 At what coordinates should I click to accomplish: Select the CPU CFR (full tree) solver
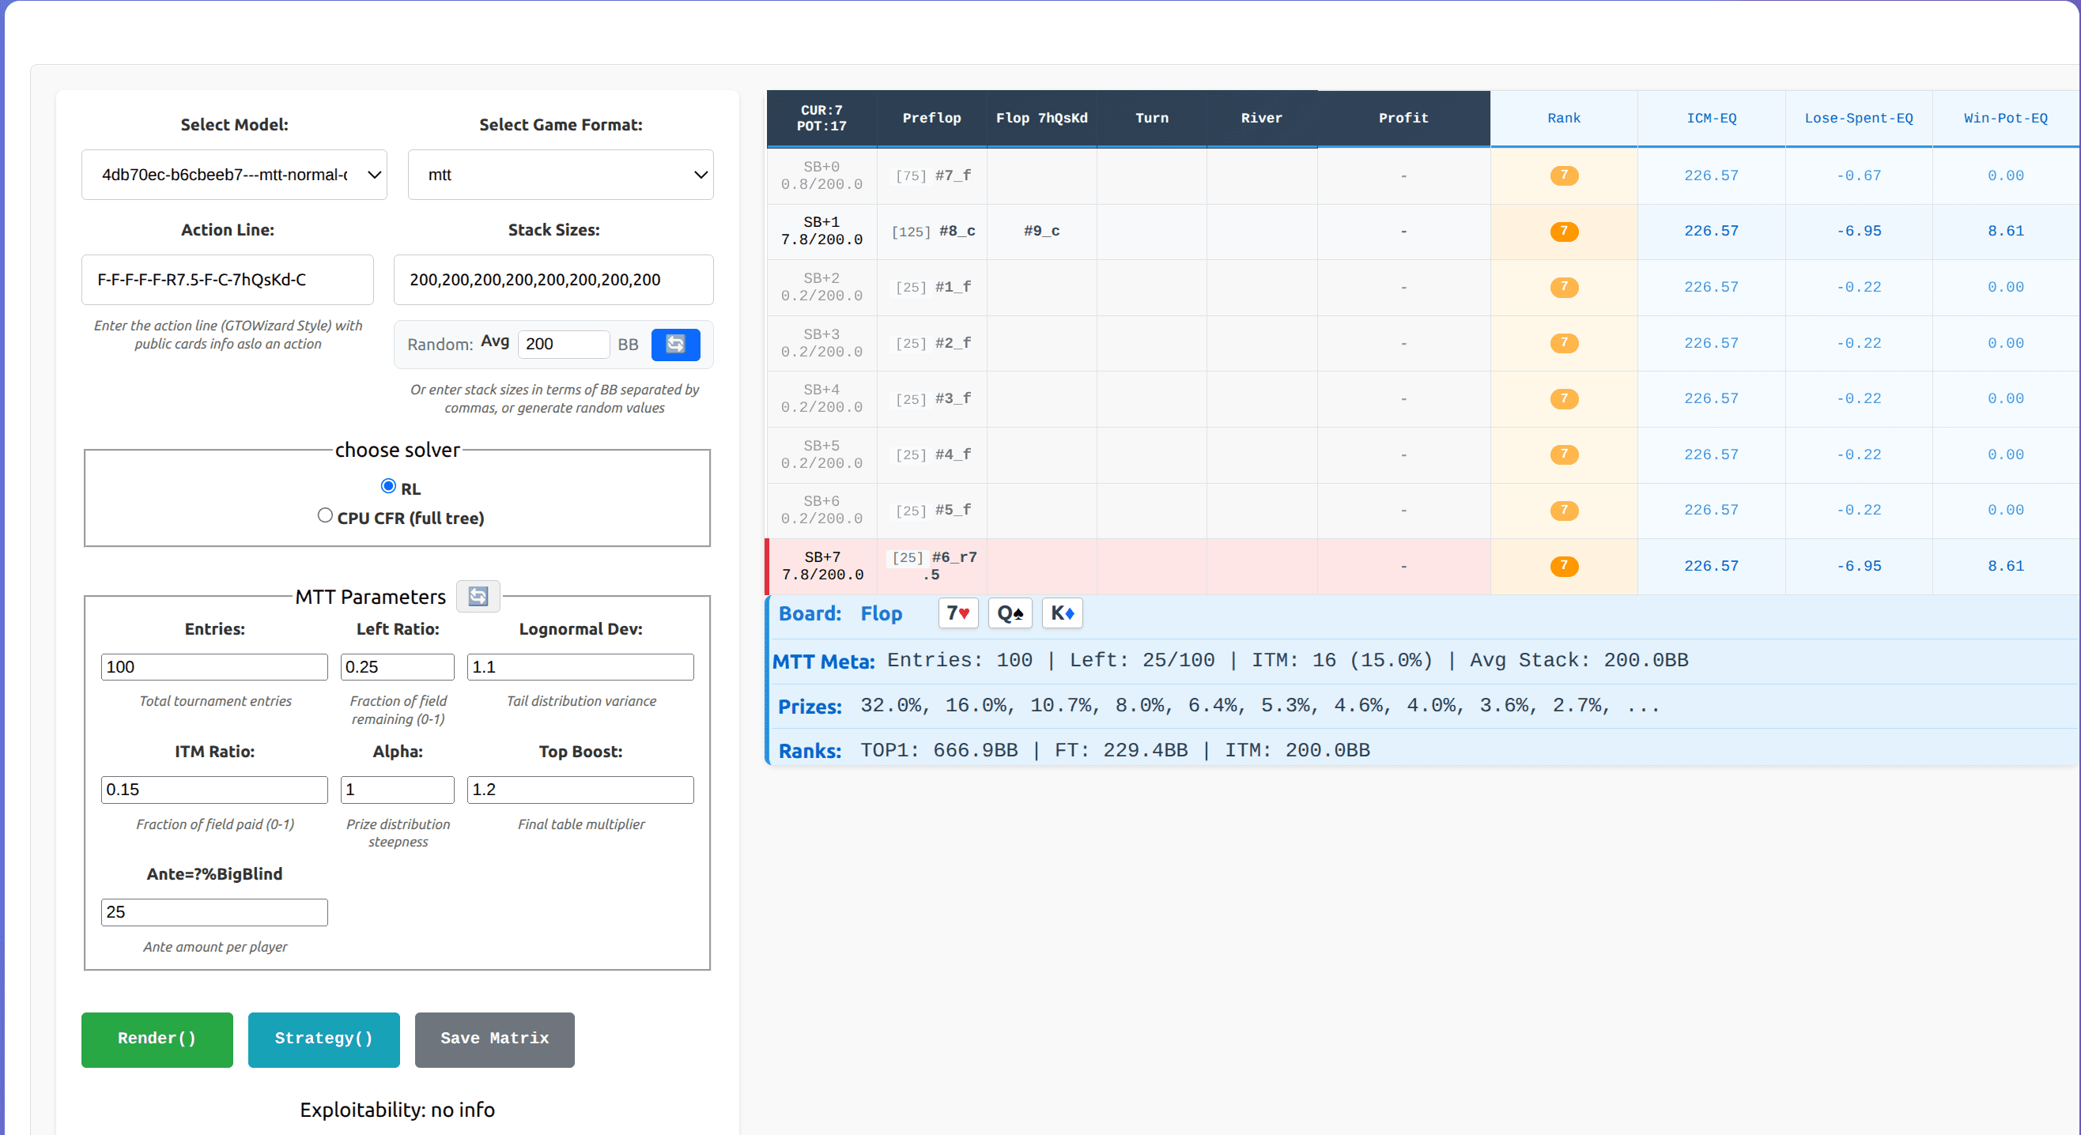[x=326, y=515]
